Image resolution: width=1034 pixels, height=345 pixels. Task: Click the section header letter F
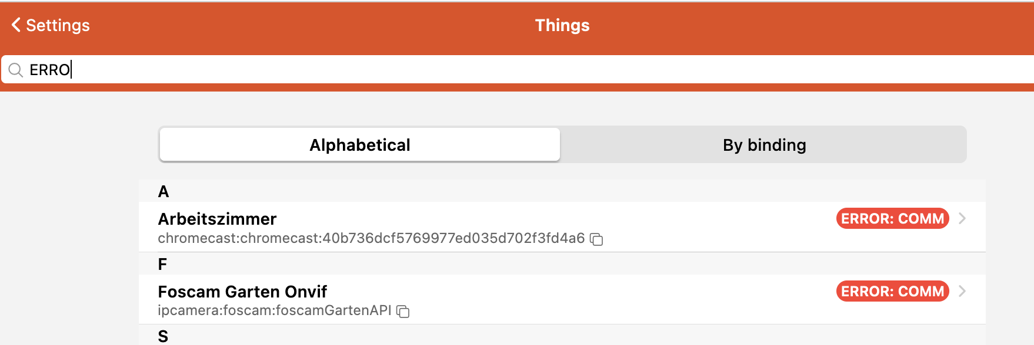tap(163, 265)
